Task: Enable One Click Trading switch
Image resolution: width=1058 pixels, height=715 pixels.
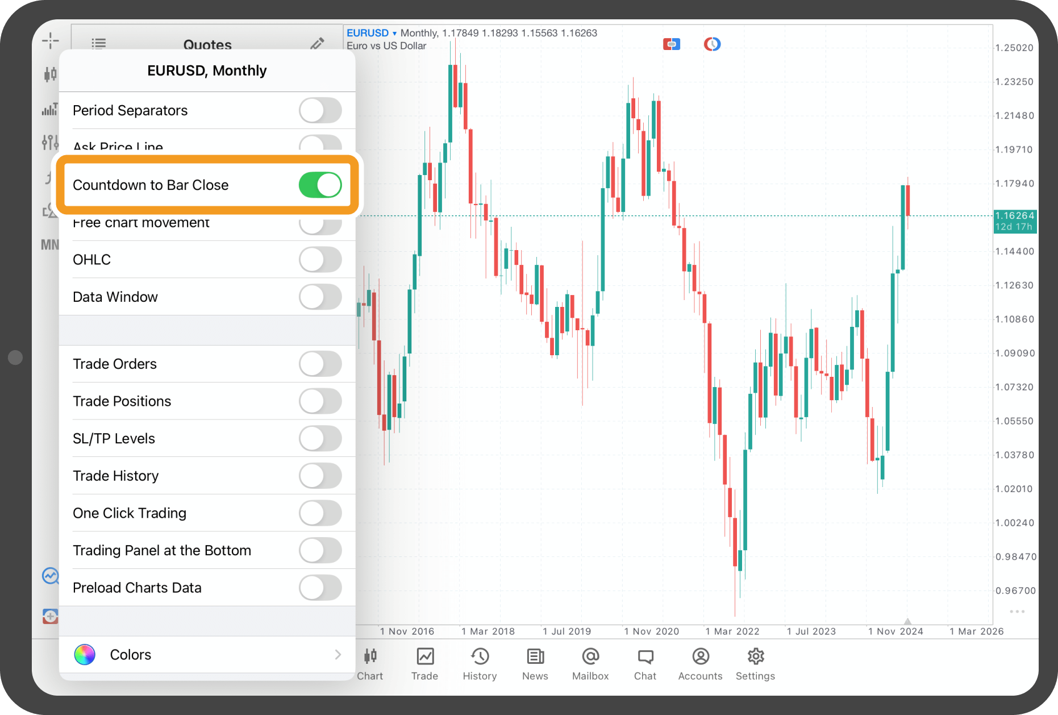Action: [320, 513]
